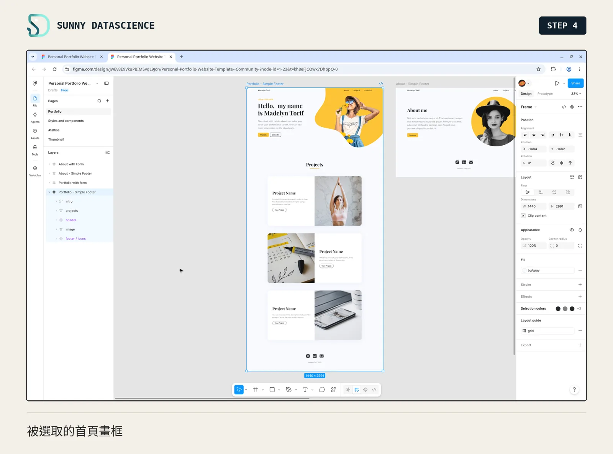Switch to Dev Mode in bottom toolbar
This screenshot has width=613, height=454.
(x=374, y=390)
